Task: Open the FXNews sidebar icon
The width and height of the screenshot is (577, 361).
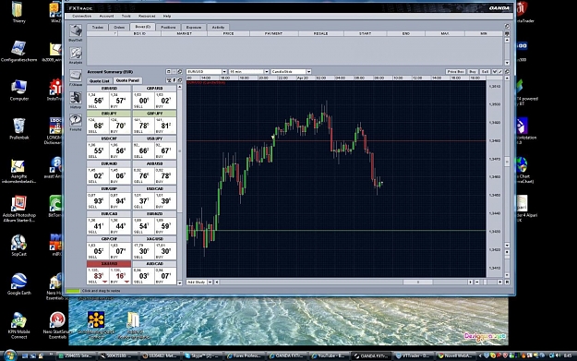Action: (x=76, y=77)
